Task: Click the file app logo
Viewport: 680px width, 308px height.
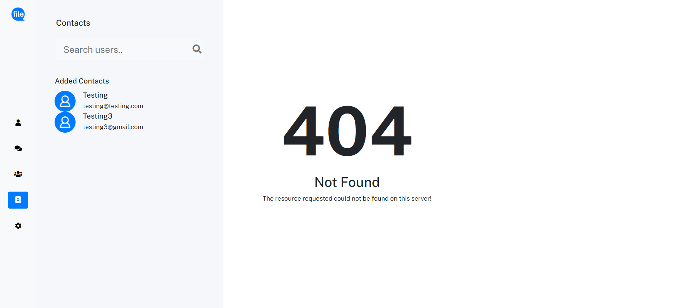Action: point(18,14)
